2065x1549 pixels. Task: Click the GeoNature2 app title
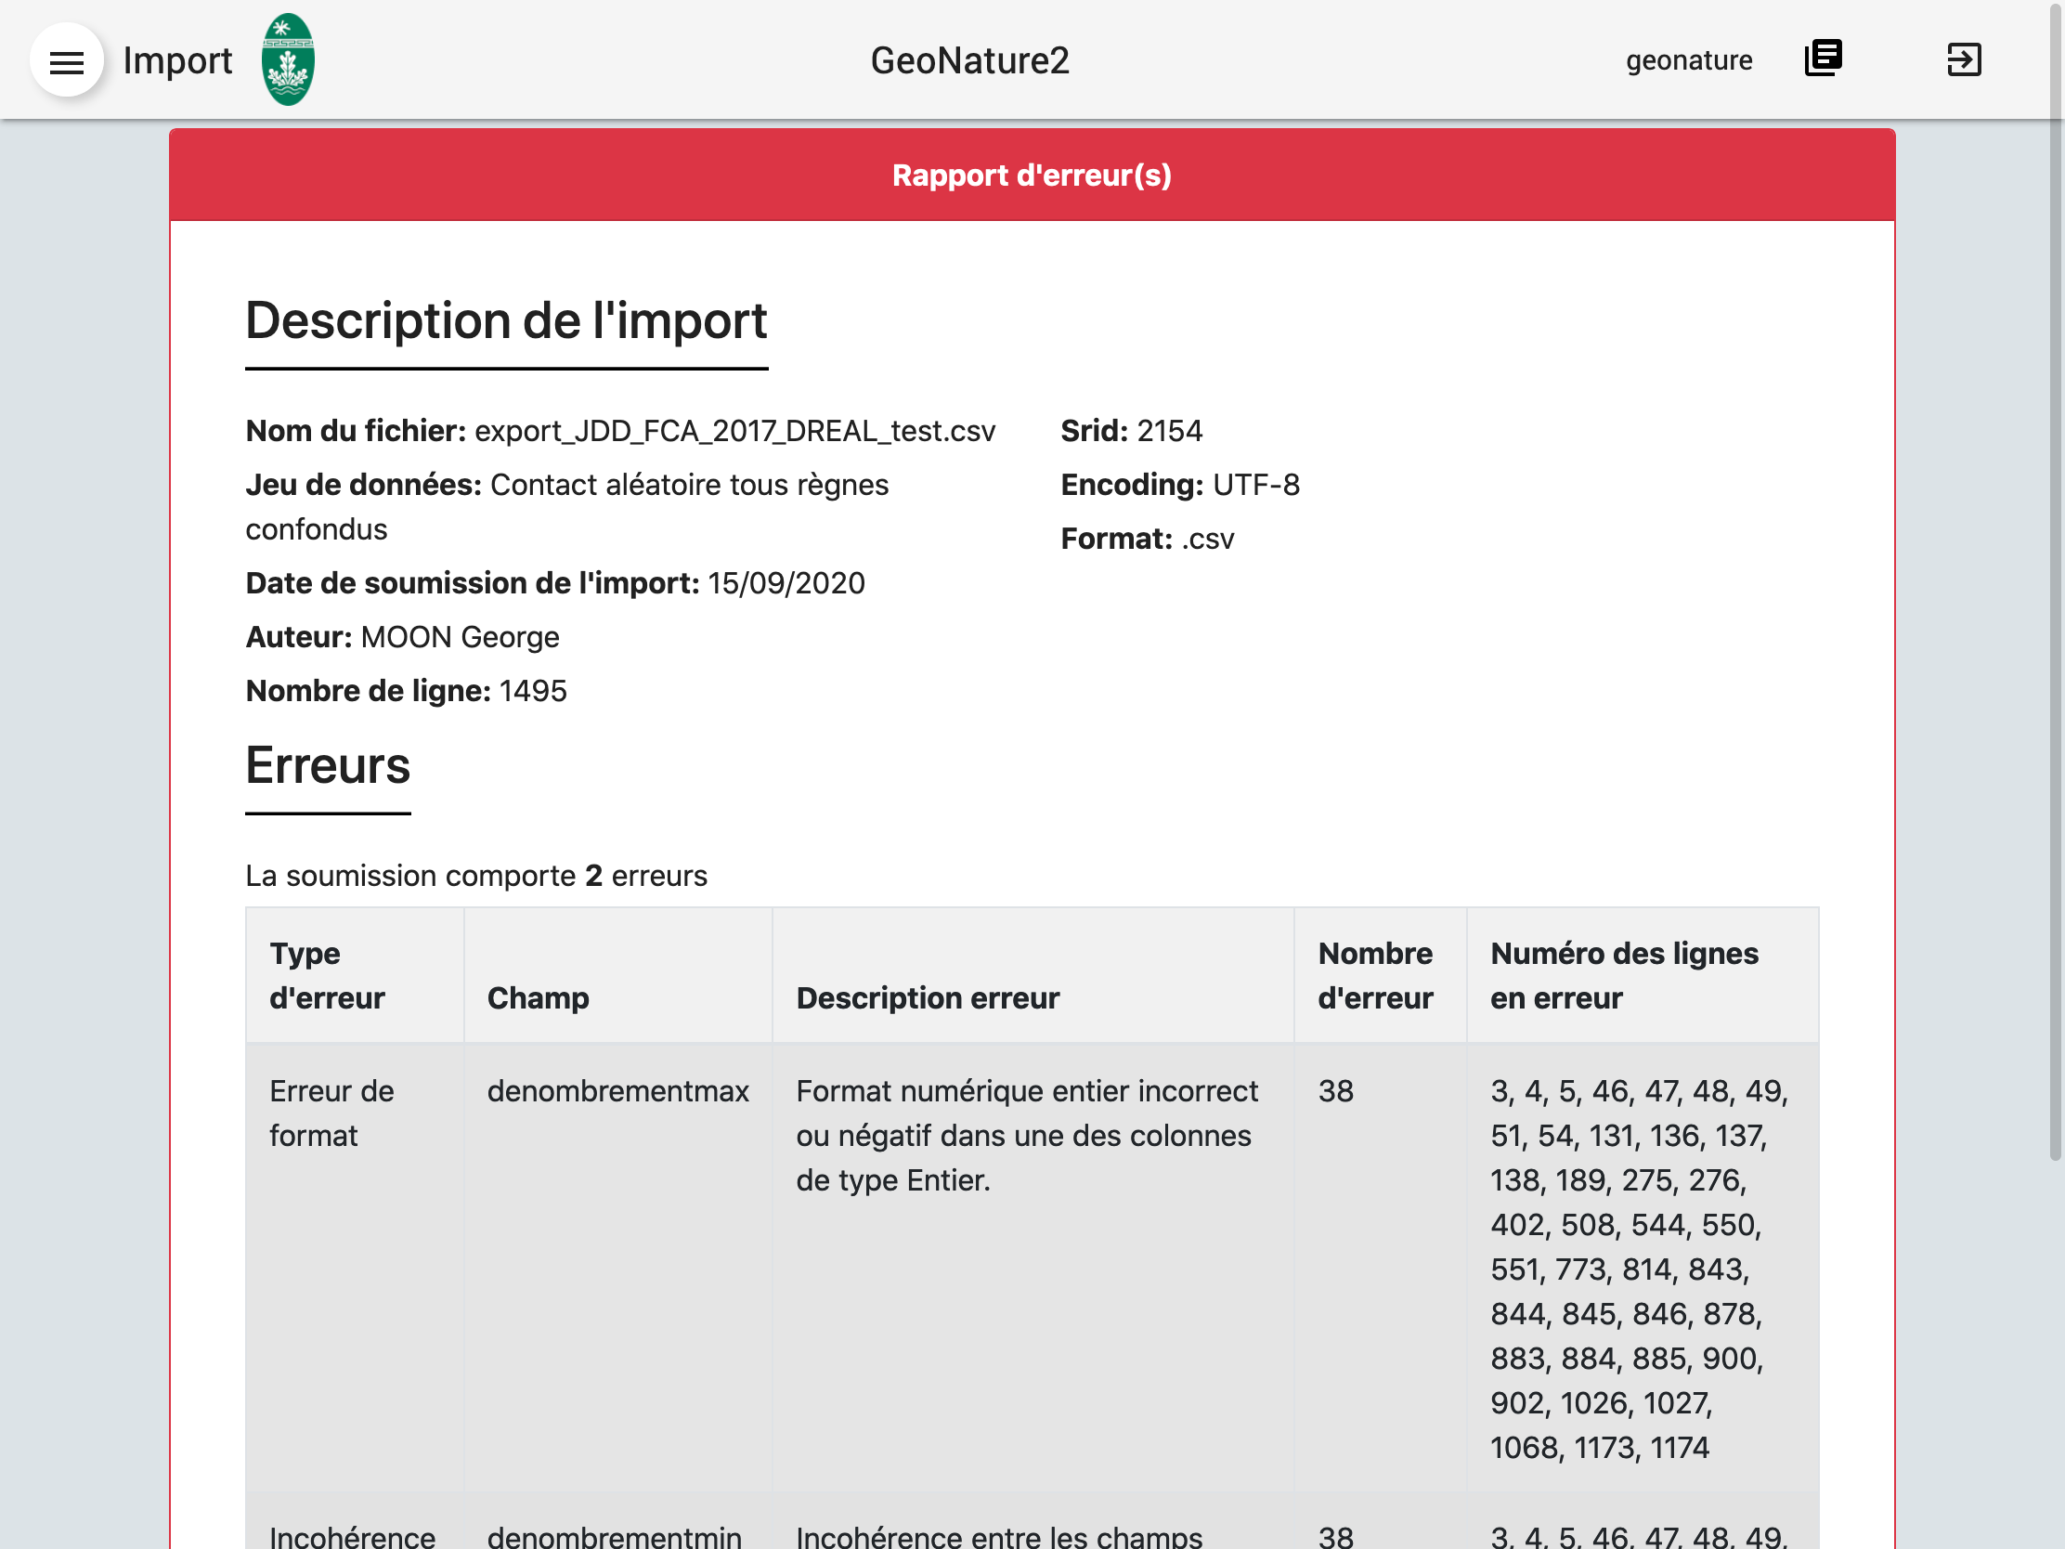tap(970, 60)
